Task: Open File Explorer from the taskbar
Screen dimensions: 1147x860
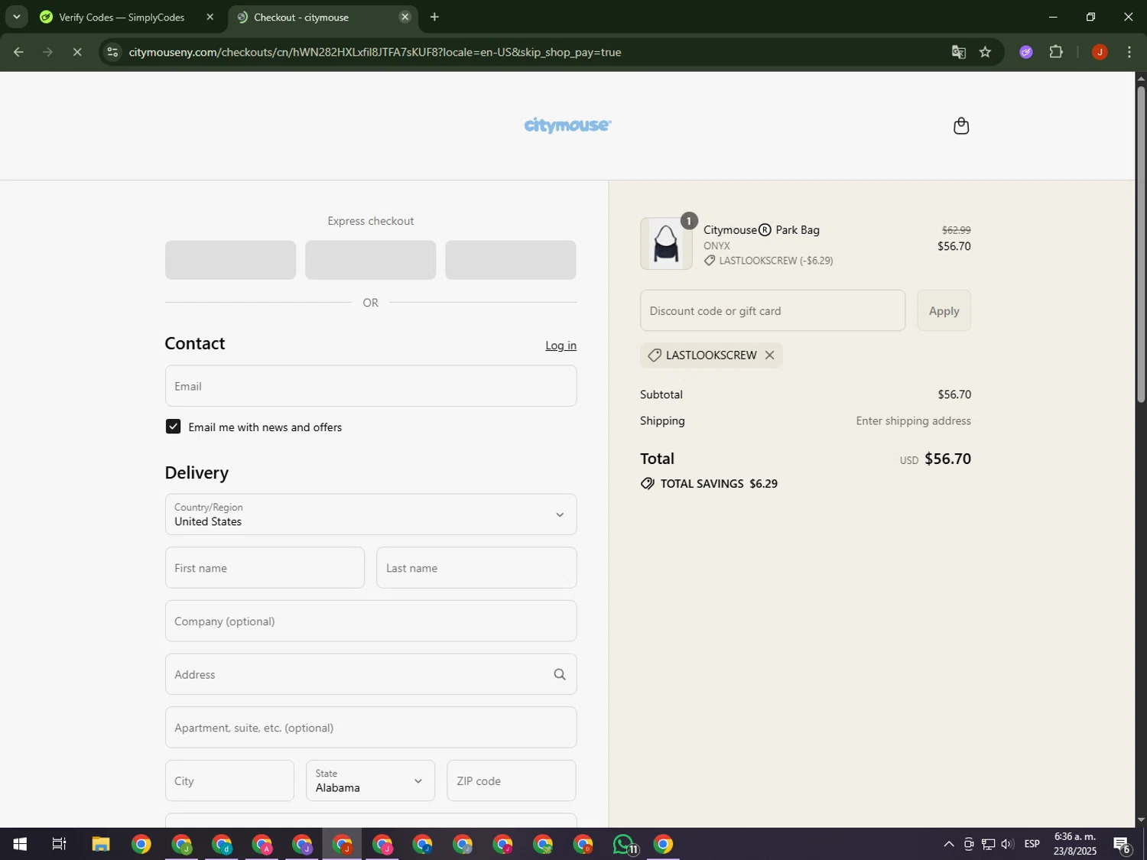Action: (101, 845)
